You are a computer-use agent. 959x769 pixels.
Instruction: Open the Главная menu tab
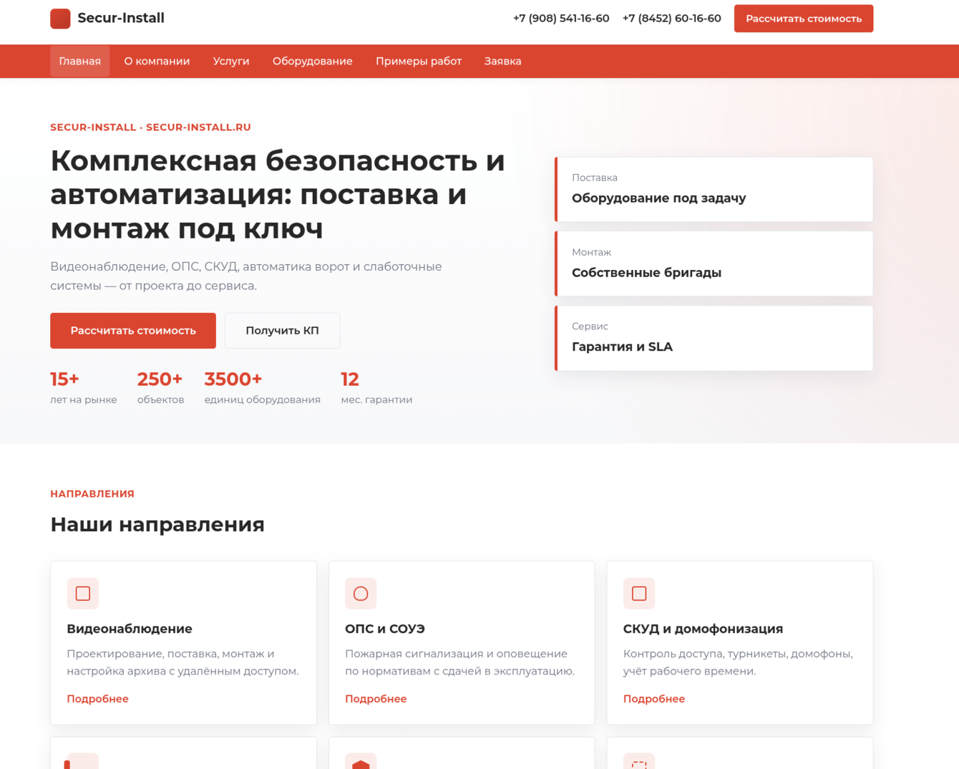(80, 62)
